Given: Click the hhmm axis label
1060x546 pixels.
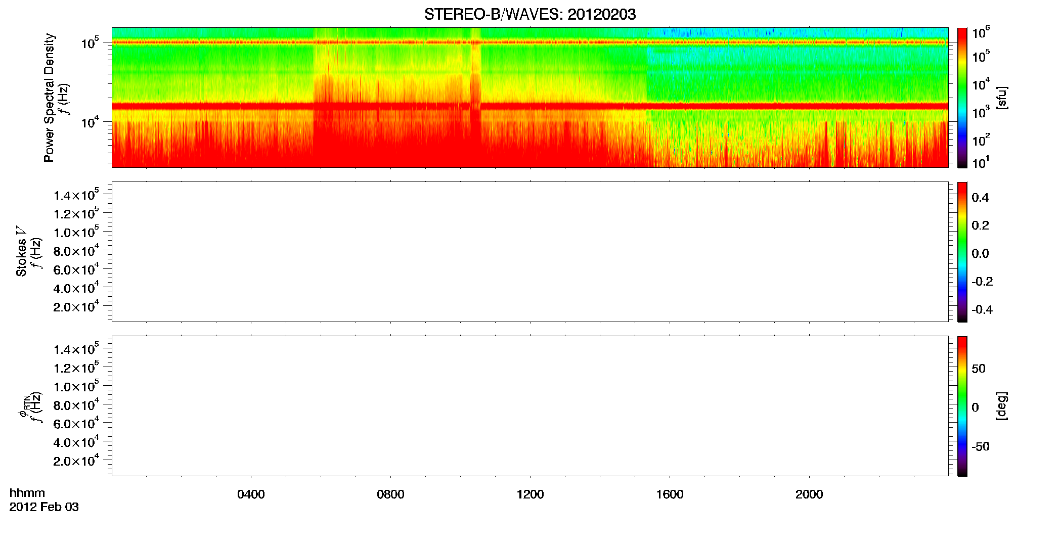Looking at the screenshot, I should [x=27, y=493].
